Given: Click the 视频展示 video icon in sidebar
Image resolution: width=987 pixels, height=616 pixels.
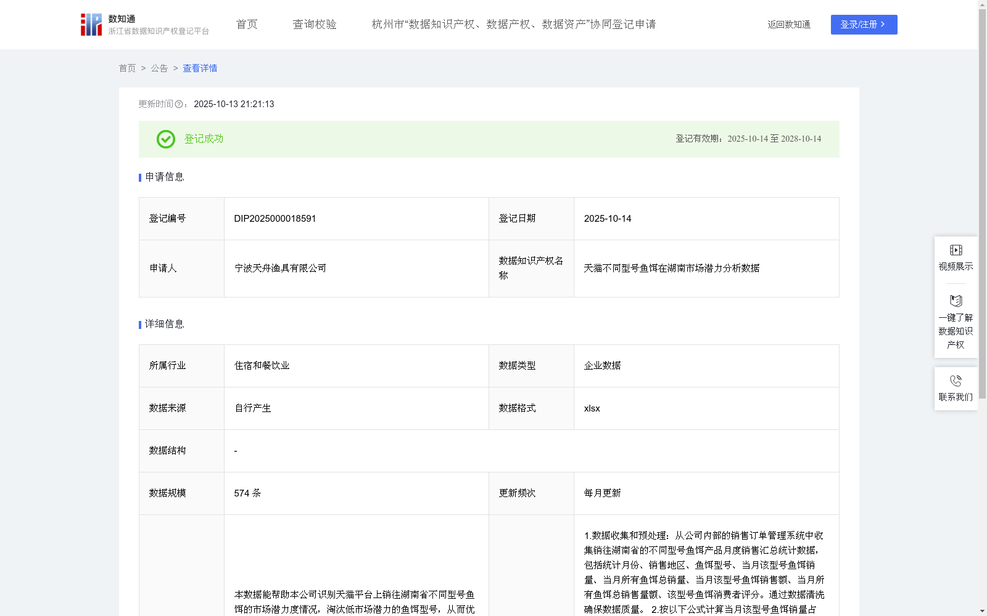Looking at the screenshot, I should point(956,249).
